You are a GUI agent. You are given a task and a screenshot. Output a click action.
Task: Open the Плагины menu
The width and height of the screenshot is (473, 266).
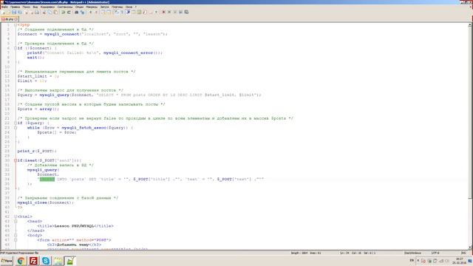click(x=117, y=7)
